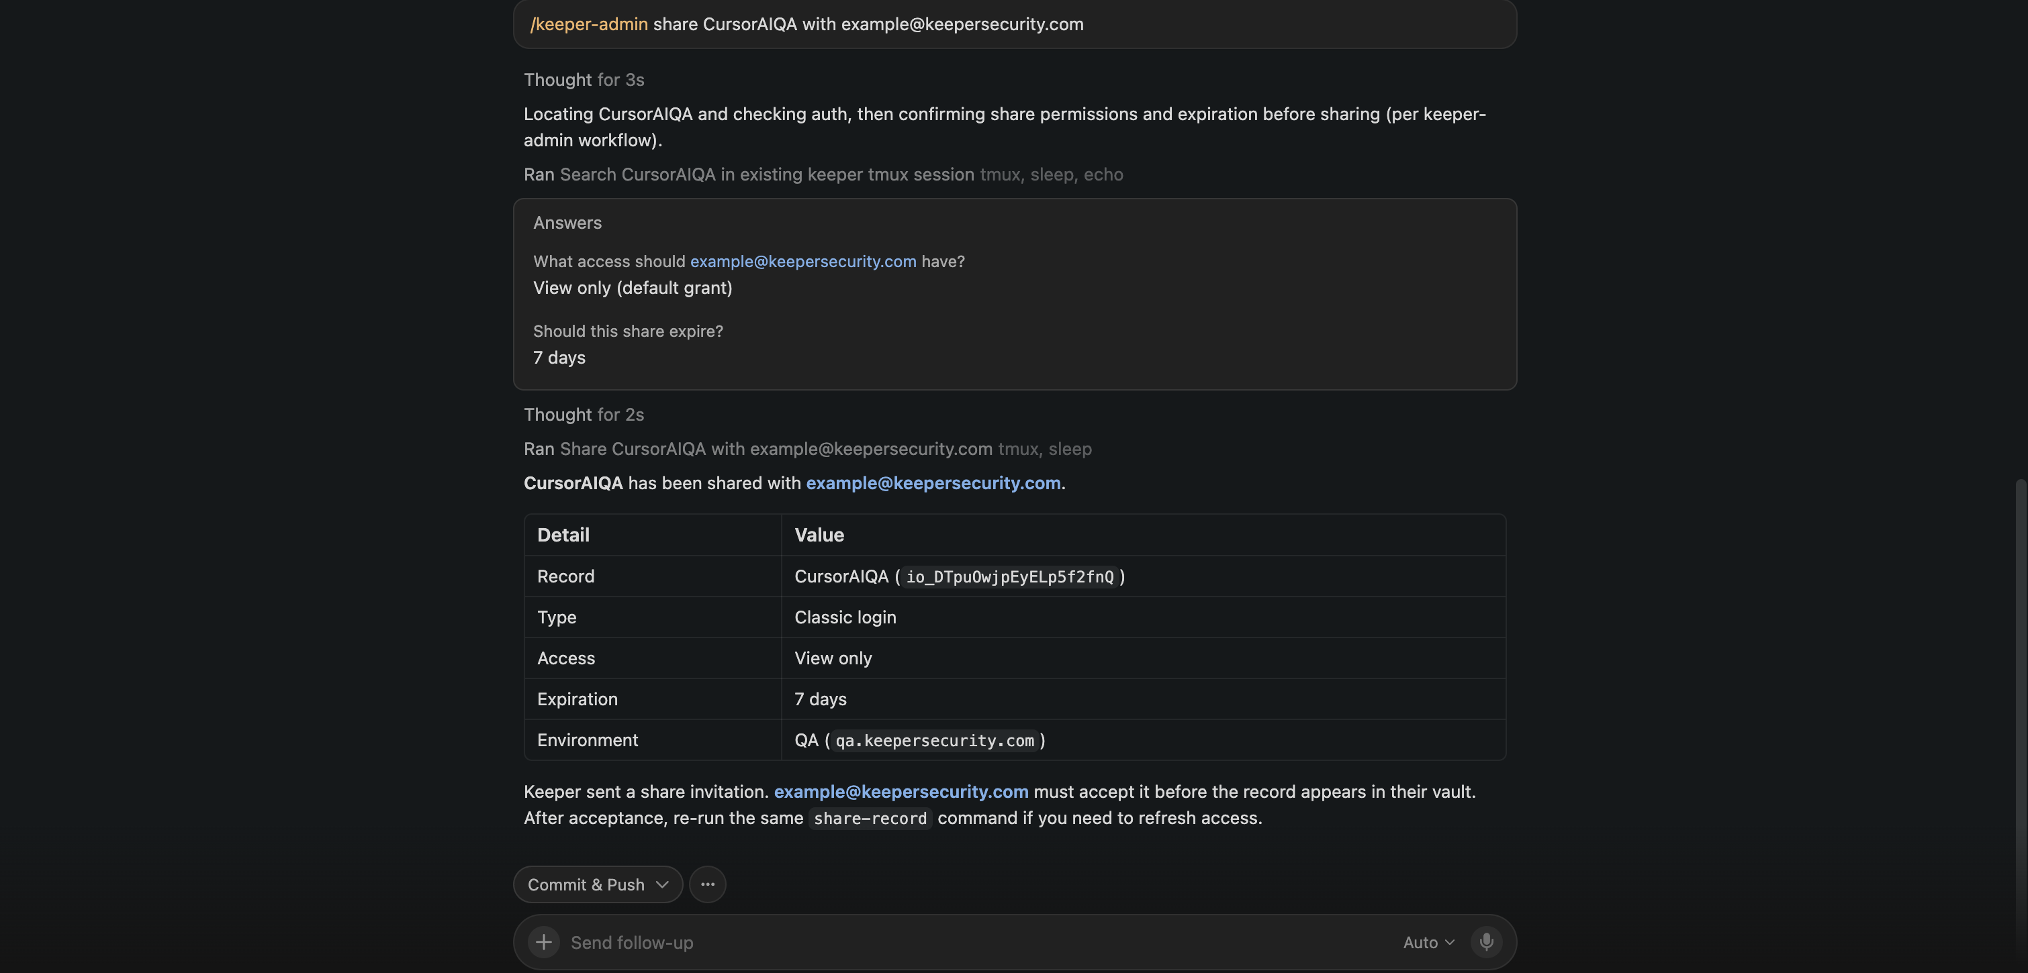Click the record UID code in the table

1010,576
